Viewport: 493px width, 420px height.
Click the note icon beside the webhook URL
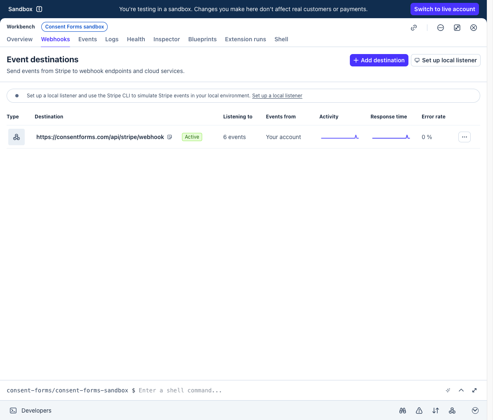click(x=170, y=137)
